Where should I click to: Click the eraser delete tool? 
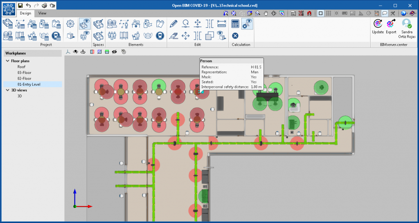[173, 36]
